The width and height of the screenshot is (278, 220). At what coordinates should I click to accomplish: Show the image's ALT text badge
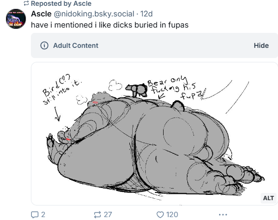(268, 198)
